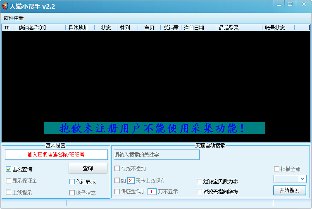Click the 具体地址 column header
The height and width of the screenshot is (209, 312).
[80, 28]
